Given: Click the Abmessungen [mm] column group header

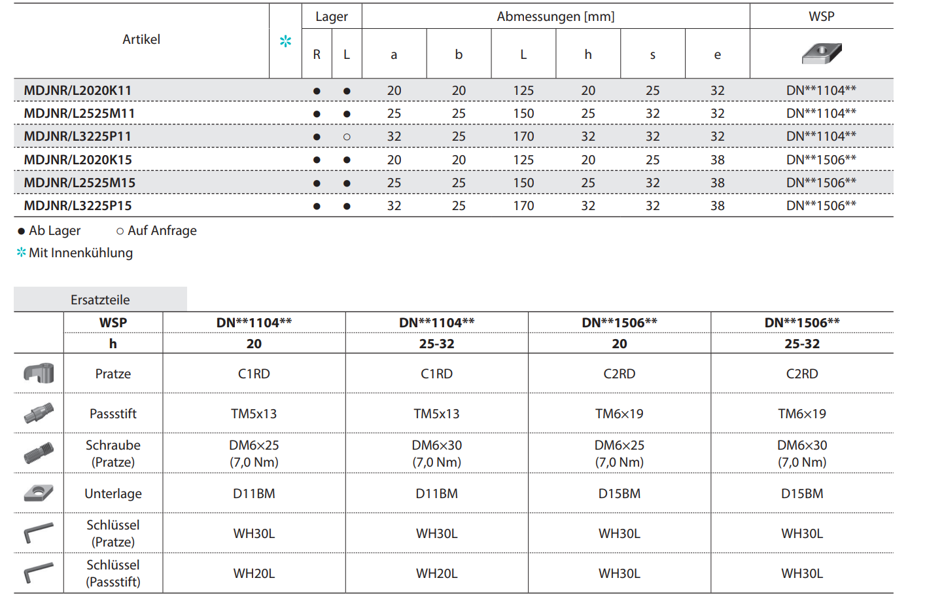Looking at the screenshot, I should tap(555, 16).
